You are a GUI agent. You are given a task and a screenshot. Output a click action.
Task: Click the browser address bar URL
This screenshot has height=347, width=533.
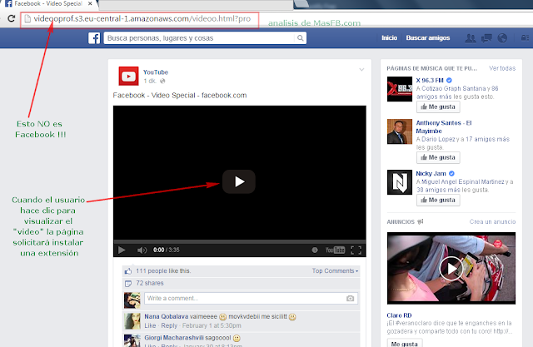pos(142,18)
